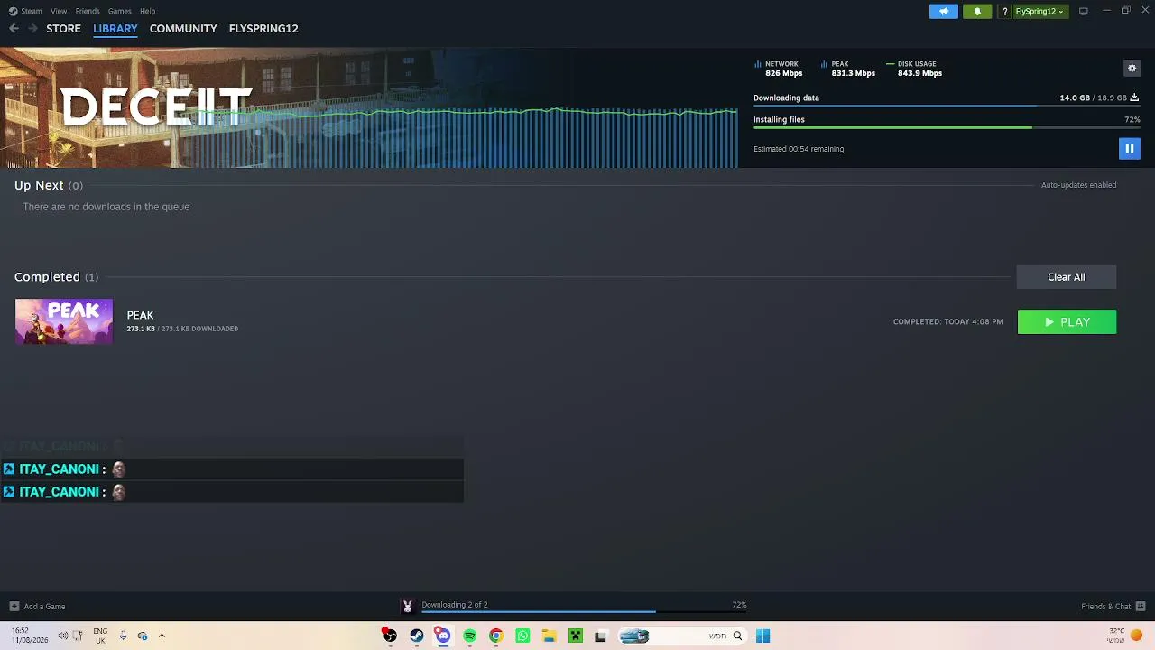Screen dimensions: 1155x650
Task: Open WhatsApp from the taskbar
Action: click(x=522, y=636)
